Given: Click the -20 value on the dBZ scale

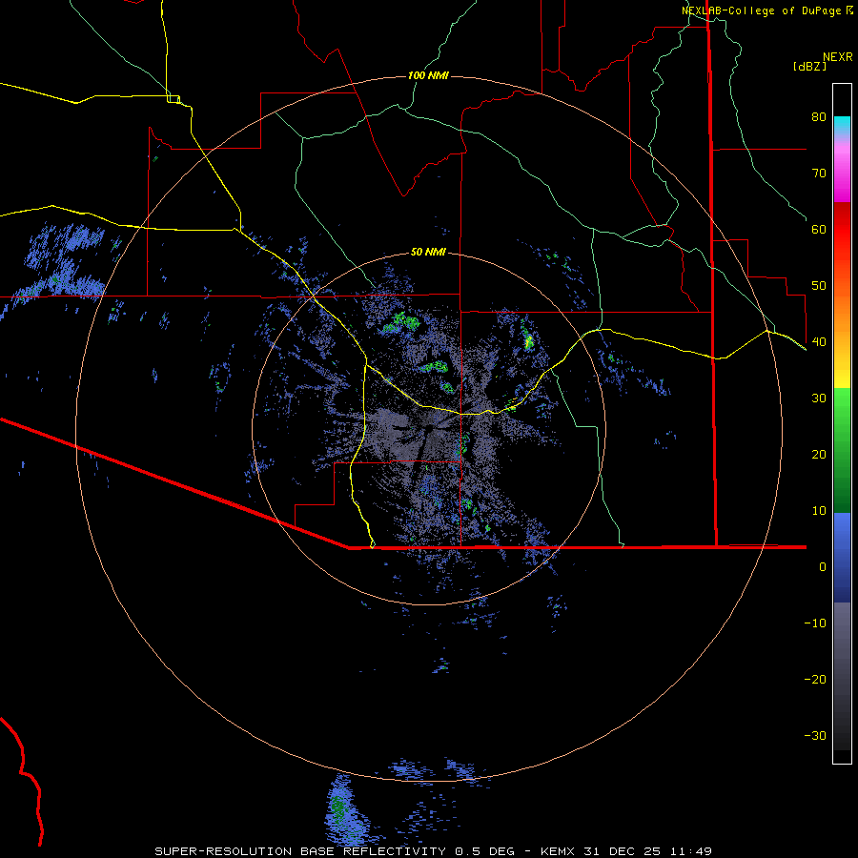Looking at the screenshot, I should [x=815, y=679].
